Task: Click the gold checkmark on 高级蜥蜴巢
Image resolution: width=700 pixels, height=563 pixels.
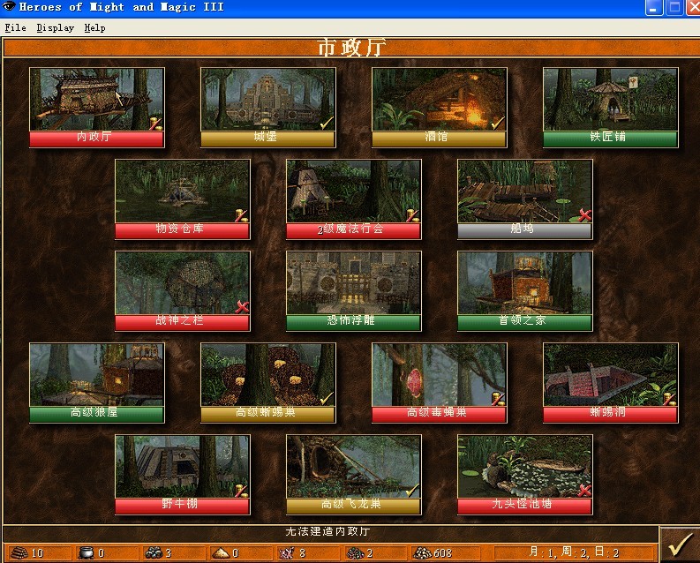Action: point(327,398)
